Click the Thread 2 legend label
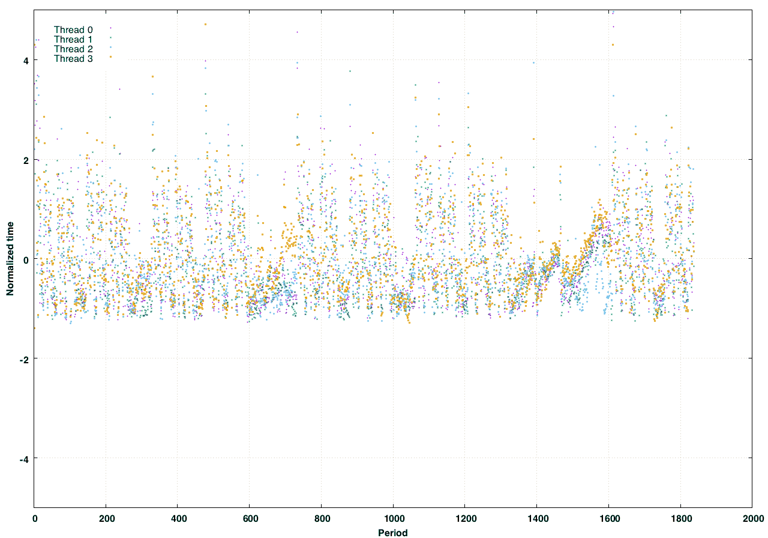Viewport: 768px width, 538px height. (73, 49)
